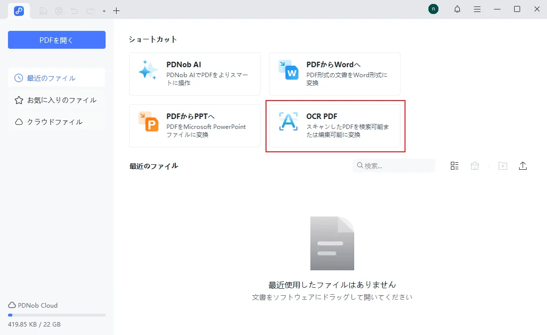Open the PDNob AI shortcut
The height and width of the screenshot is (335, 547).
[194, 74]
